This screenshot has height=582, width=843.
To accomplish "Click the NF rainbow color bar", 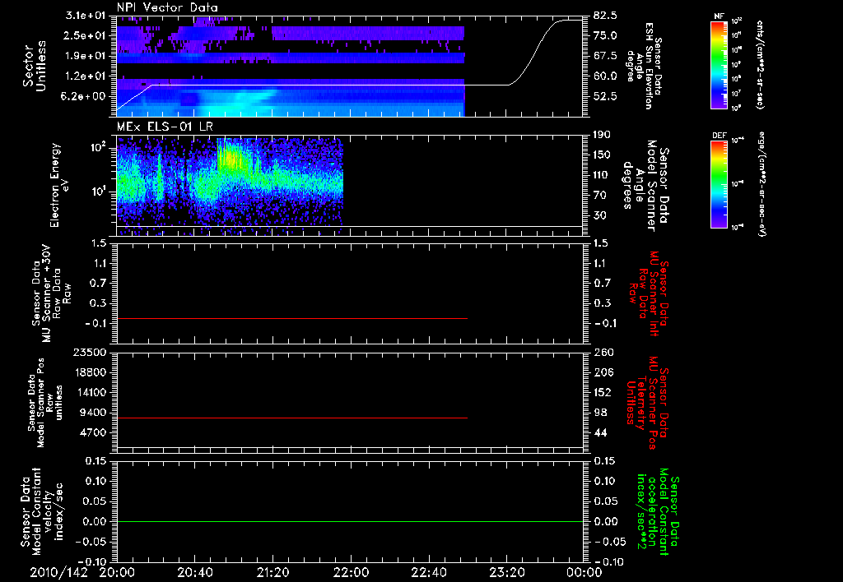I will (x=720, y=65).
